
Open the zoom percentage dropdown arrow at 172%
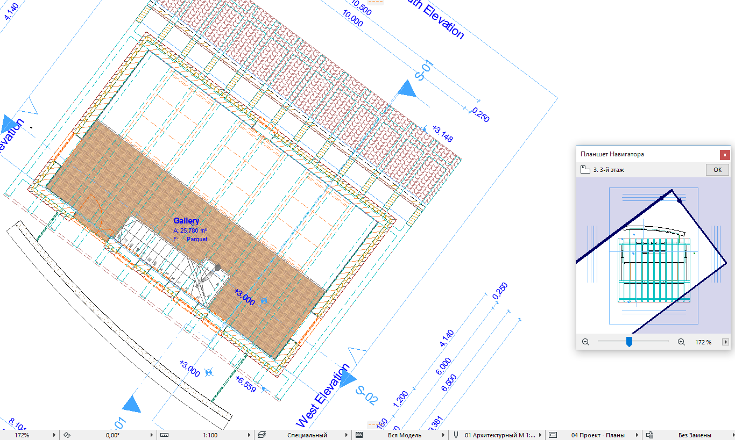(55, 435)
